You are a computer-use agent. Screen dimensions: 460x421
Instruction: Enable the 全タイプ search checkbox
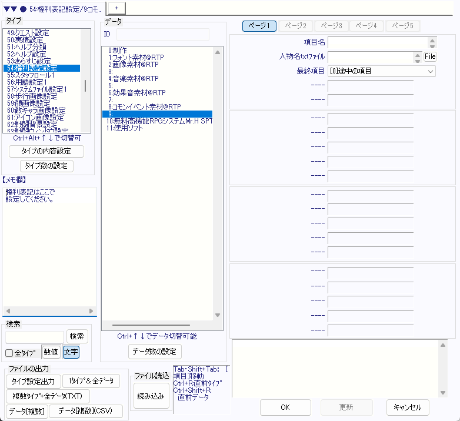coord(9,353)
